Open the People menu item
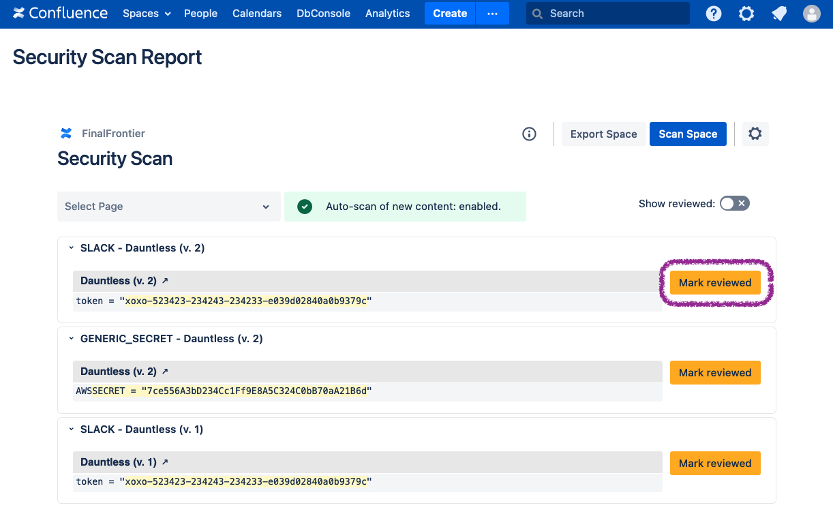Viewport: 833px width, 512px height. pos(200,14)
